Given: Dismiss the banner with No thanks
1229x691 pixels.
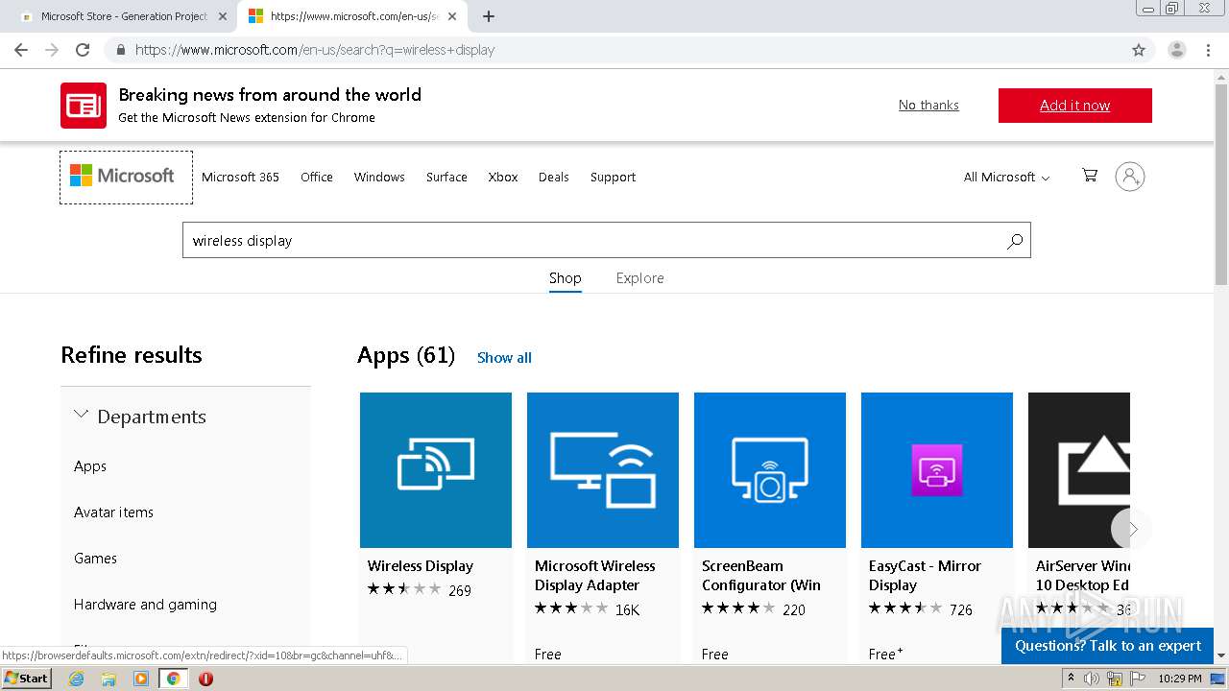Looking at the screenshot, I should (928, 105).
